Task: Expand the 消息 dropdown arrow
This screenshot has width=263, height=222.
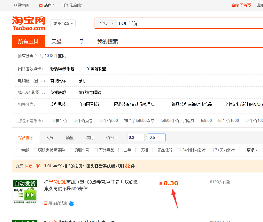Action: tap(57, 5)
